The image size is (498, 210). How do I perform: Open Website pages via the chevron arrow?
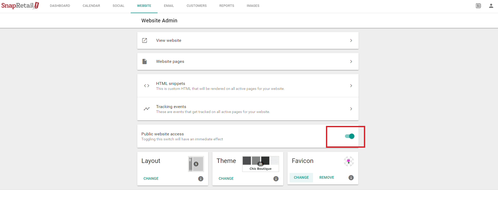(351, 62)
